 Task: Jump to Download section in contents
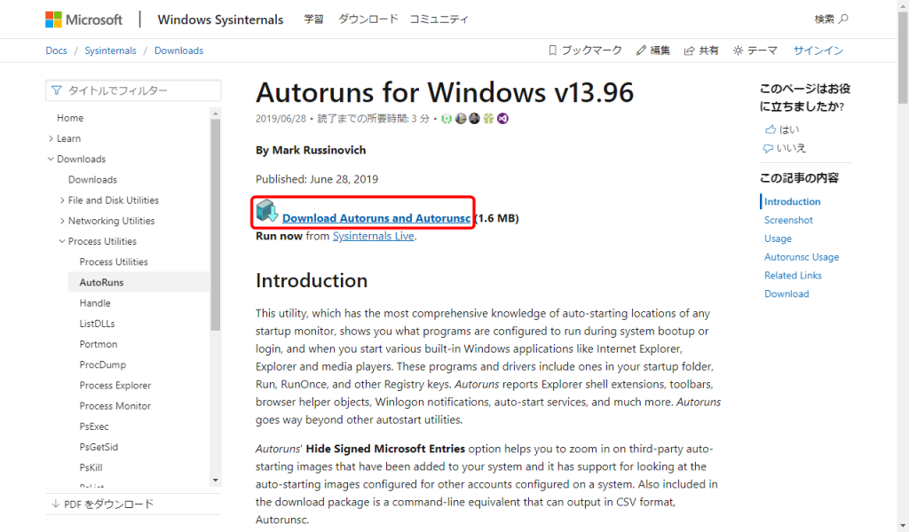786,294
